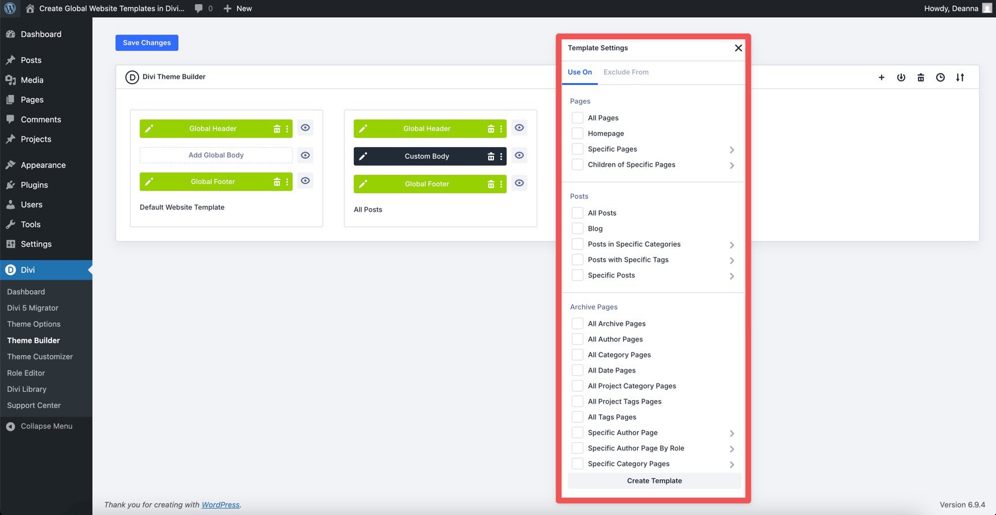
Task: Delete Global Footer in All Posts template
Action: pos(491,184)
